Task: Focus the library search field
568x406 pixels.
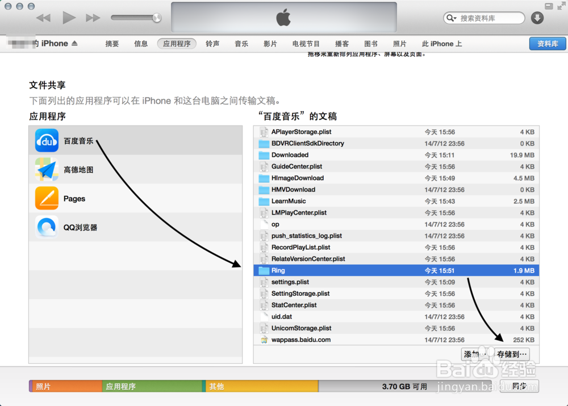Action: (x=484, y=18)
